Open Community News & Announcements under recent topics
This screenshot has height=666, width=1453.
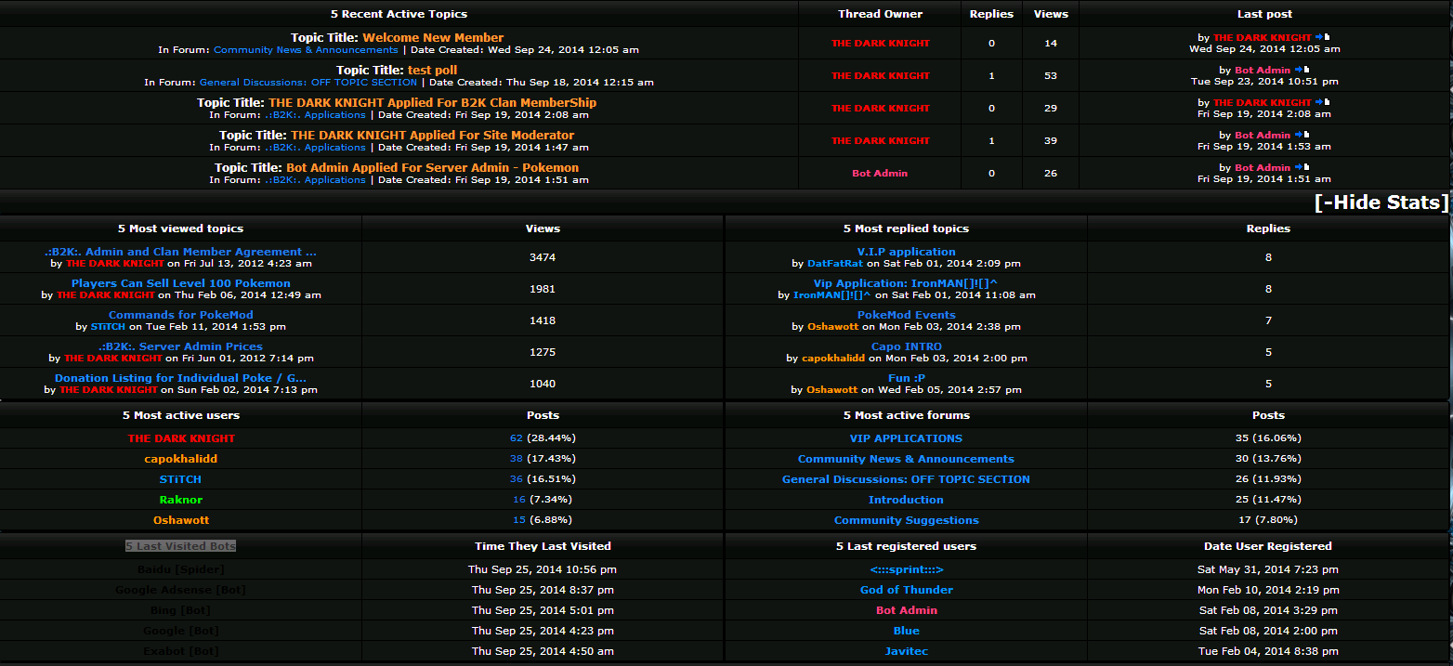pyautogui.click(x=306, y=50)
